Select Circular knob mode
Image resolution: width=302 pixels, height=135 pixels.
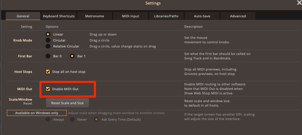click(48, 40)
